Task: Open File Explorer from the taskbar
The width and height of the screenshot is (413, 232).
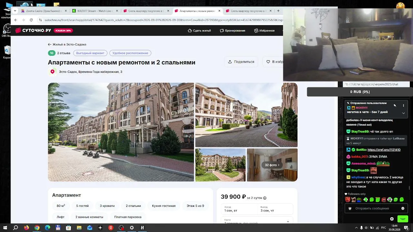Action: coord(79,228)
